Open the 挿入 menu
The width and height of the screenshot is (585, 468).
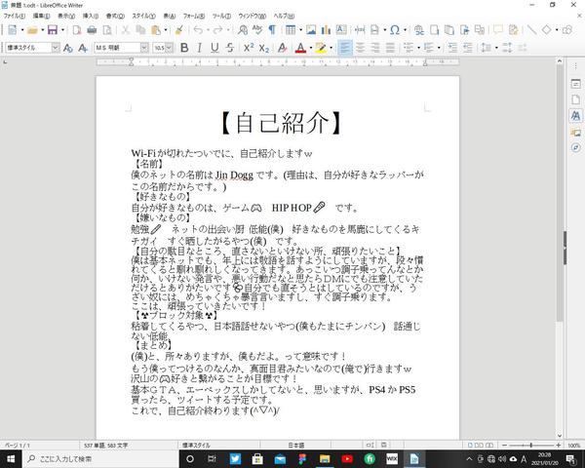point(91,16)
